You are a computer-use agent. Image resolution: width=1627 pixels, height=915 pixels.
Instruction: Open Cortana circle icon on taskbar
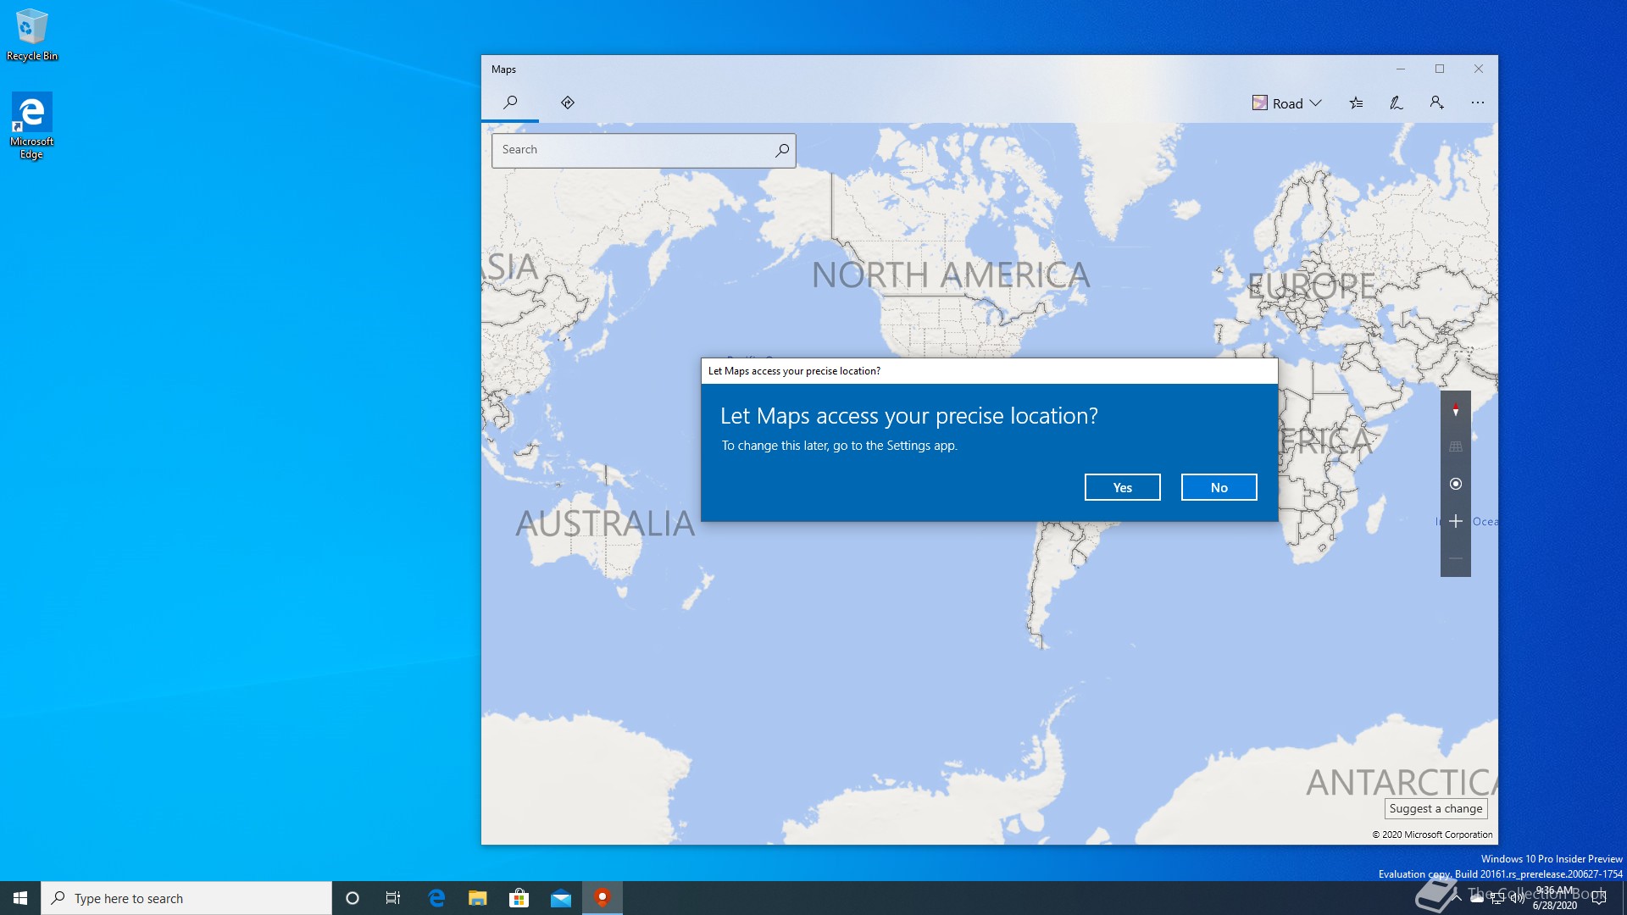[x=353, y=898]
